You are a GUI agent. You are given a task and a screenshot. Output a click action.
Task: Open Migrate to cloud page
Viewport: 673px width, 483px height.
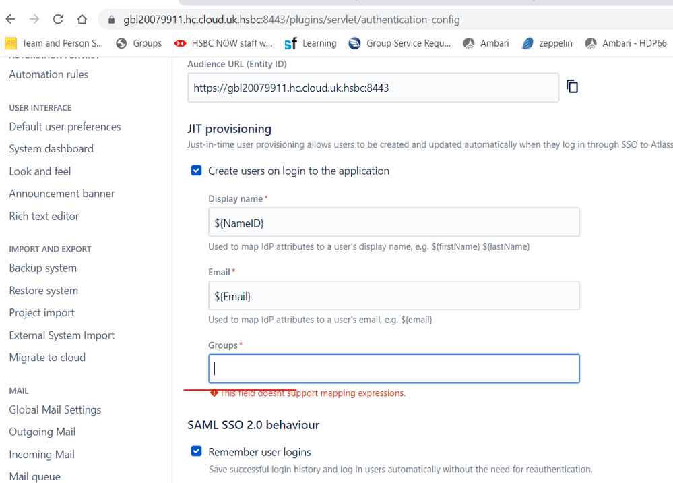(x=47, y=358)
